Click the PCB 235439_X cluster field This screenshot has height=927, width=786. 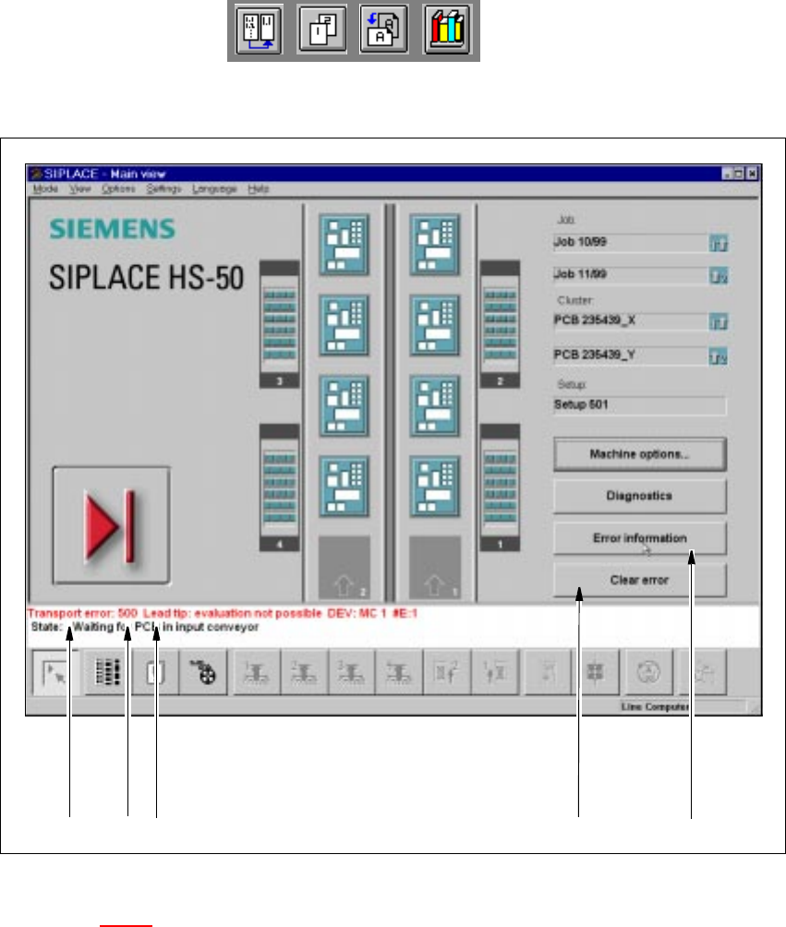tap(630, 321)
